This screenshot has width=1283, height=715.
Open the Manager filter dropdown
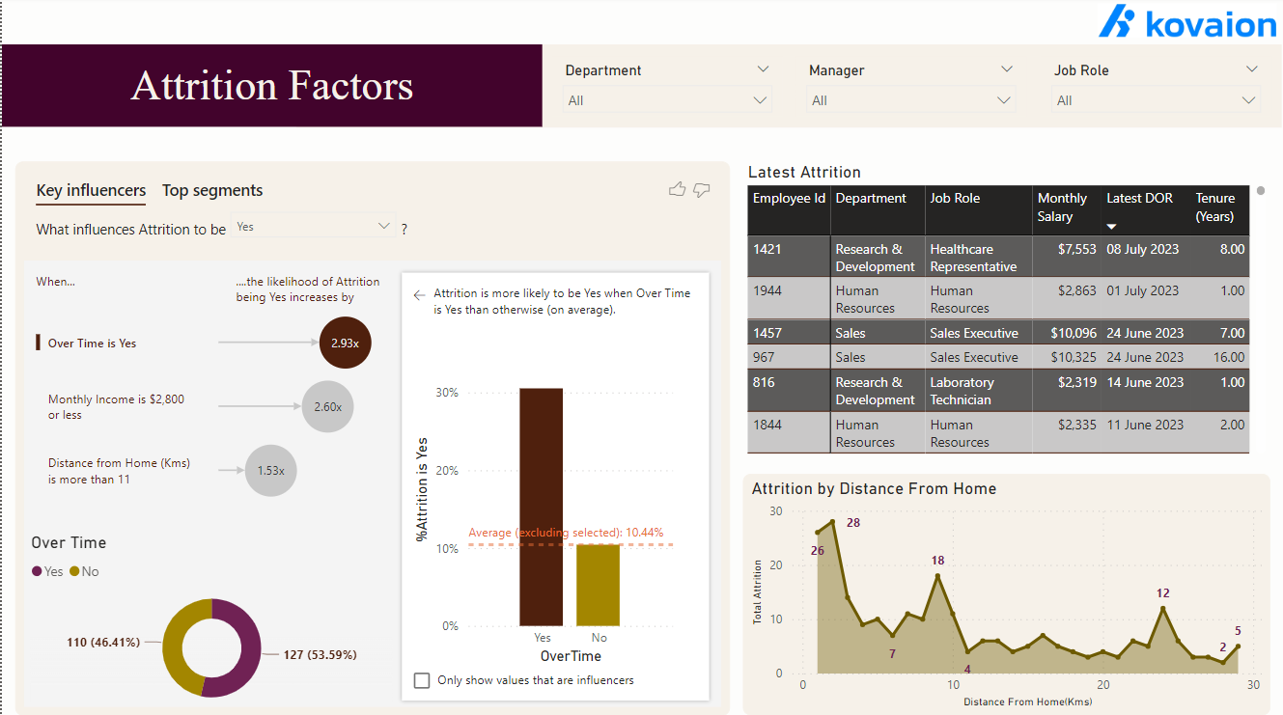tap(1005, 99)
